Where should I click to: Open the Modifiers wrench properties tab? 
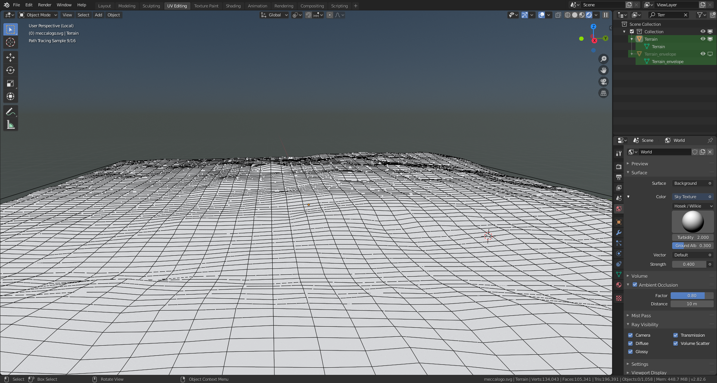pyautogui.click(x=619, y=233)
